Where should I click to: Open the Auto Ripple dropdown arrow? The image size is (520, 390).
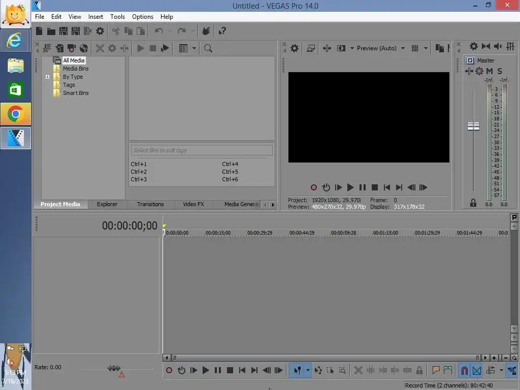501,370
